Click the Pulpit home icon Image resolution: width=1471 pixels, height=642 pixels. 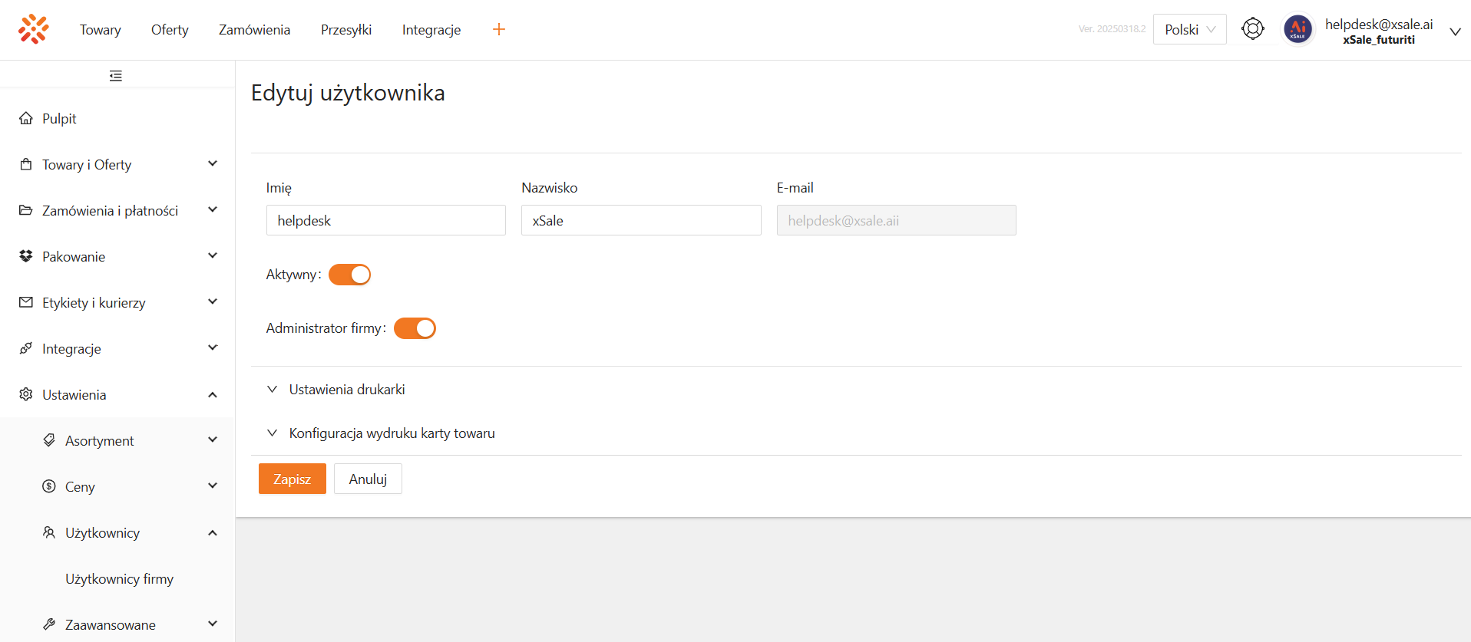pyautogui.click(x=26, y=118)
